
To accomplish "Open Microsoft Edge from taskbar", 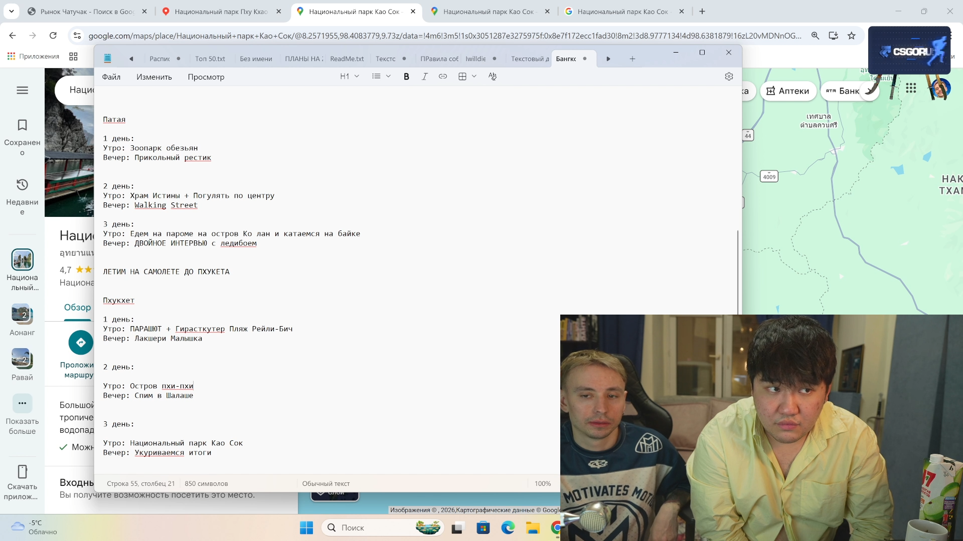I will (x=508, y=528).
